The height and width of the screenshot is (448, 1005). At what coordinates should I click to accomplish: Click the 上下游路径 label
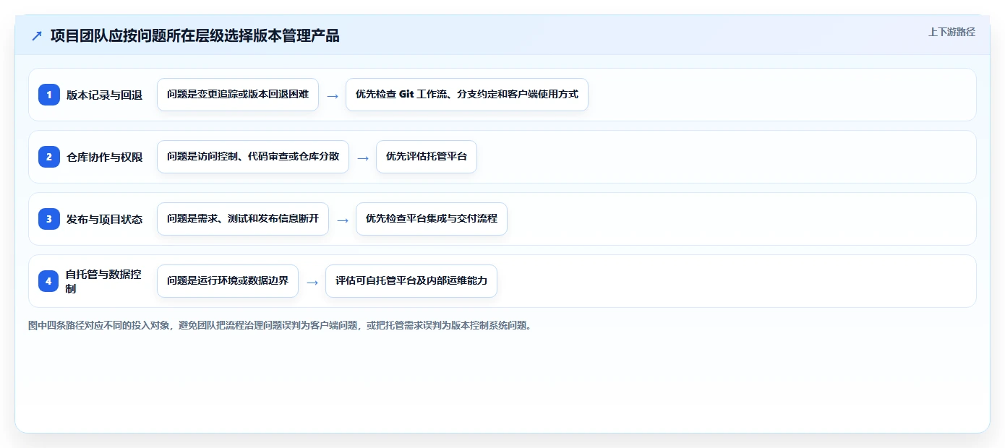(951, 32)
